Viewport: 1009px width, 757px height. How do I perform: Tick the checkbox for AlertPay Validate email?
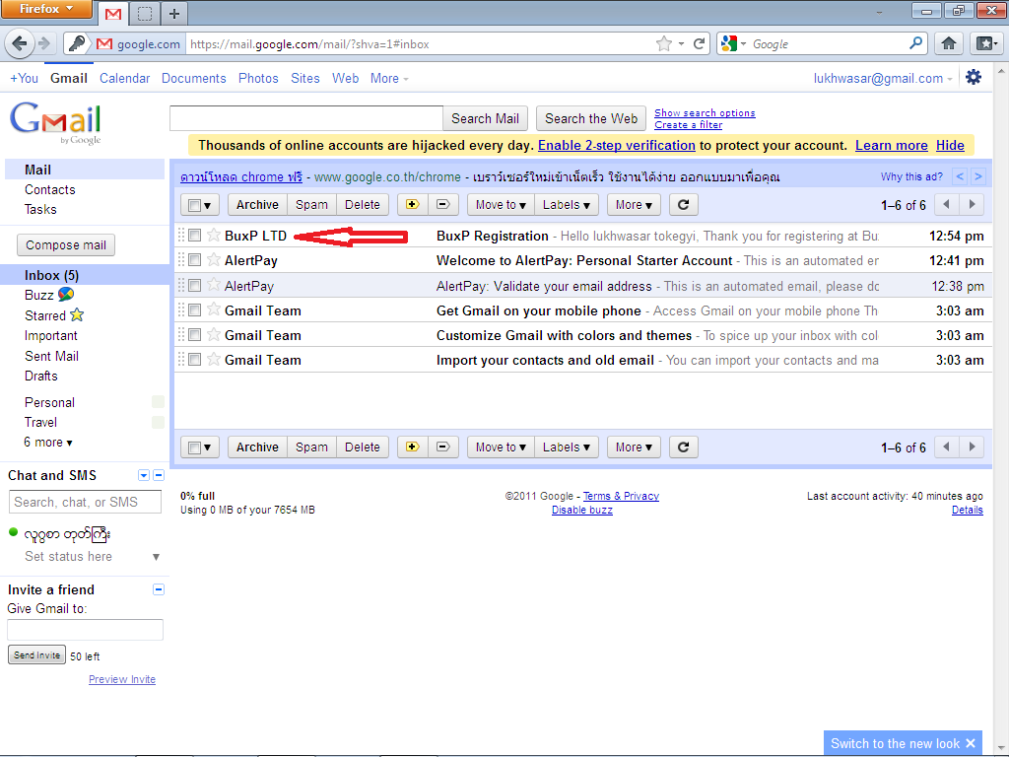click(x=194, y=285)
